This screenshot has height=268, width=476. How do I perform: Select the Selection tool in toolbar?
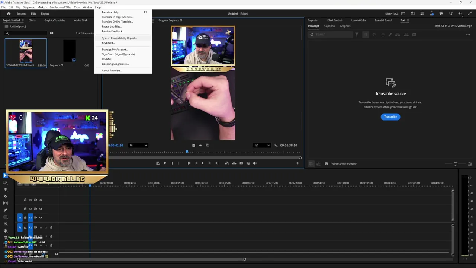pos(5,175)
